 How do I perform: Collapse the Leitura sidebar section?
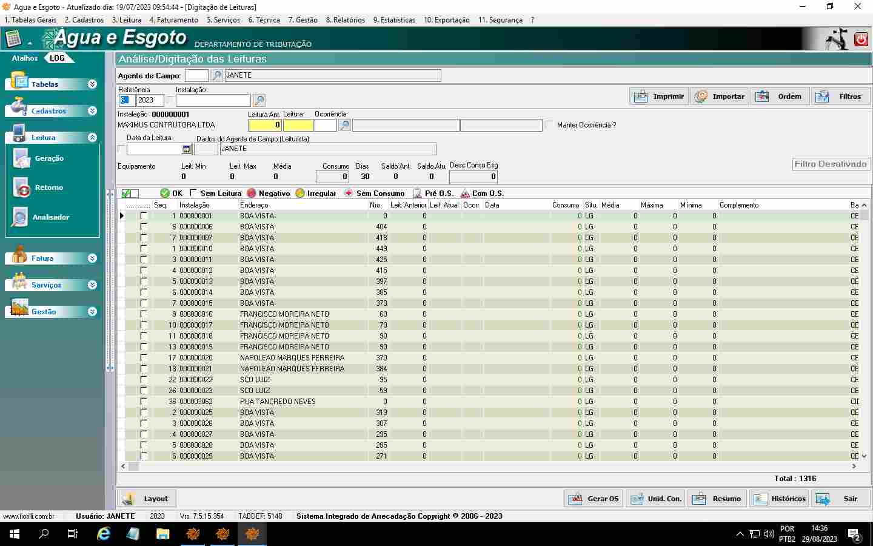click(92, 138)
